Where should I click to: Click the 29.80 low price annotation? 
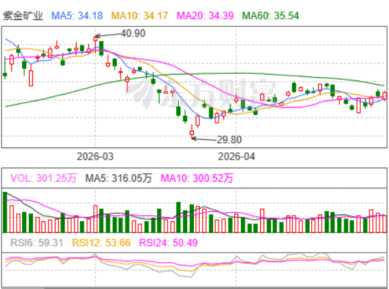[x=229, y=139]
